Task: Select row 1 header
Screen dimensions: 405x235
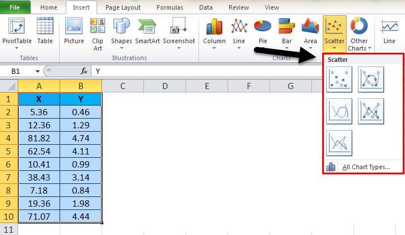Action: pos(9,99)
